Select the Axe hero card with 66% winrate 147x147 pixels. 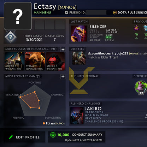[55, 61]
